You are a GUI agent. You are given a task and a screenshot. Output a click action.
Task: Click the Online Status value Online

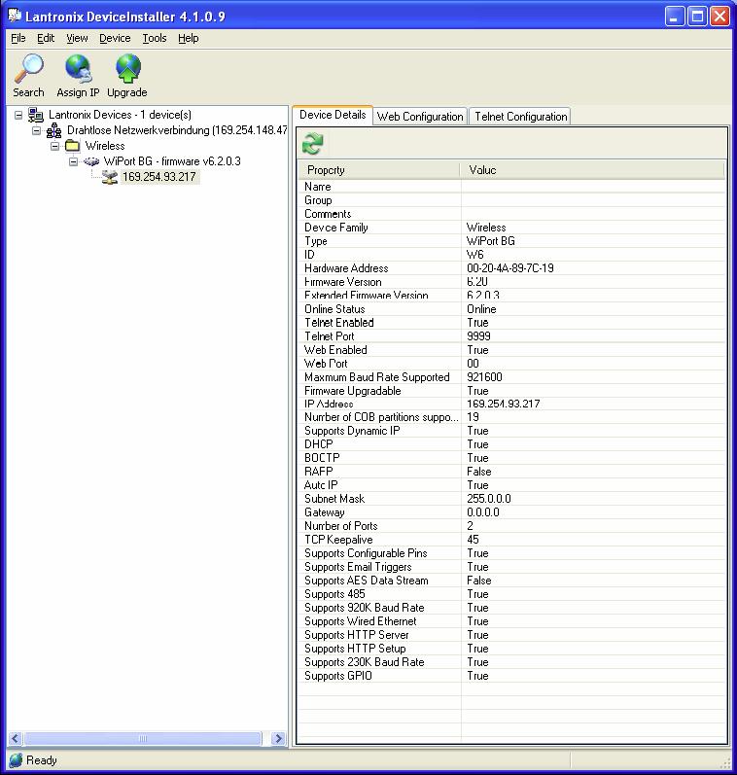[x=481, y=309]
